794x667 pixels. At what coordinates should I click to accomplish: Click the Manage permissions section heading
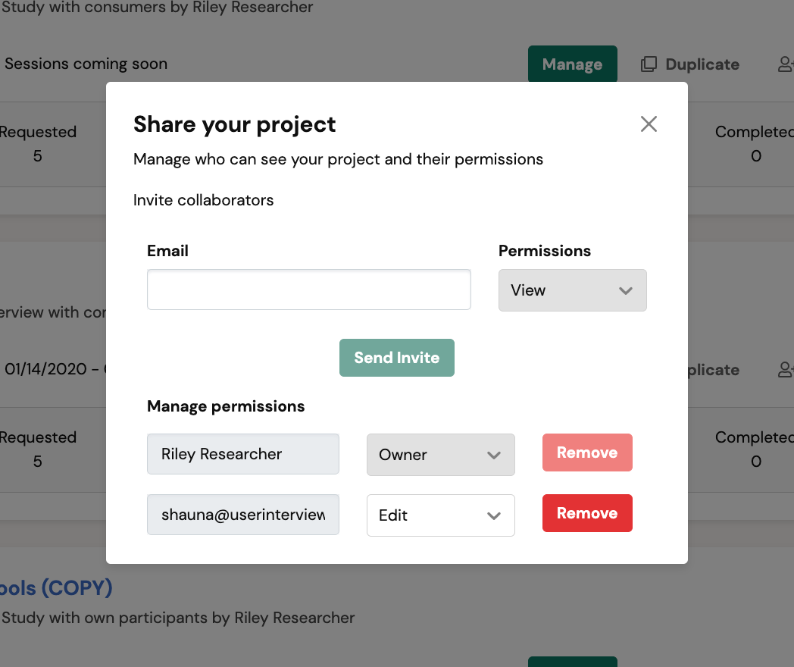[x=226, y=406]
